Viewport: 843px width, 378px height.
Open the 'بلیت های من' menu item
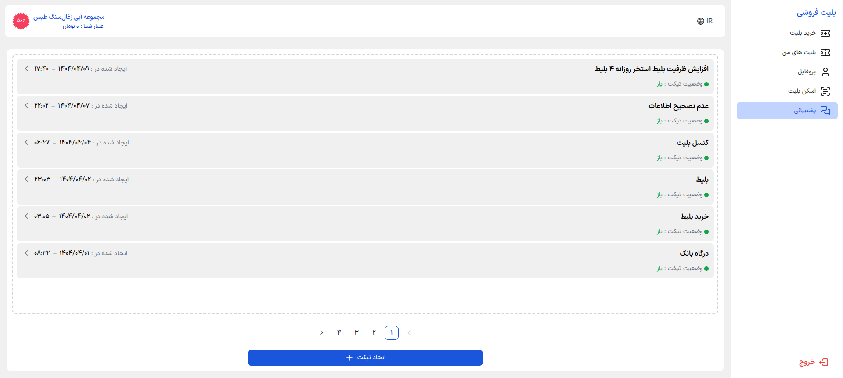pyautogui.click(x=799, y=53)
